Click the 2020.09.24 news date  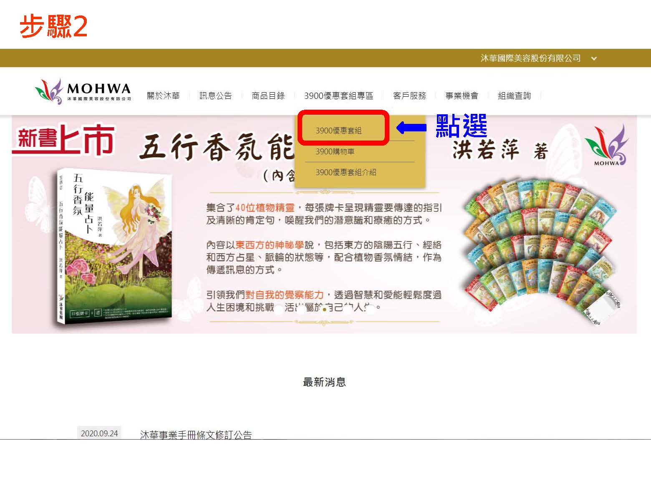coord(99,433)
